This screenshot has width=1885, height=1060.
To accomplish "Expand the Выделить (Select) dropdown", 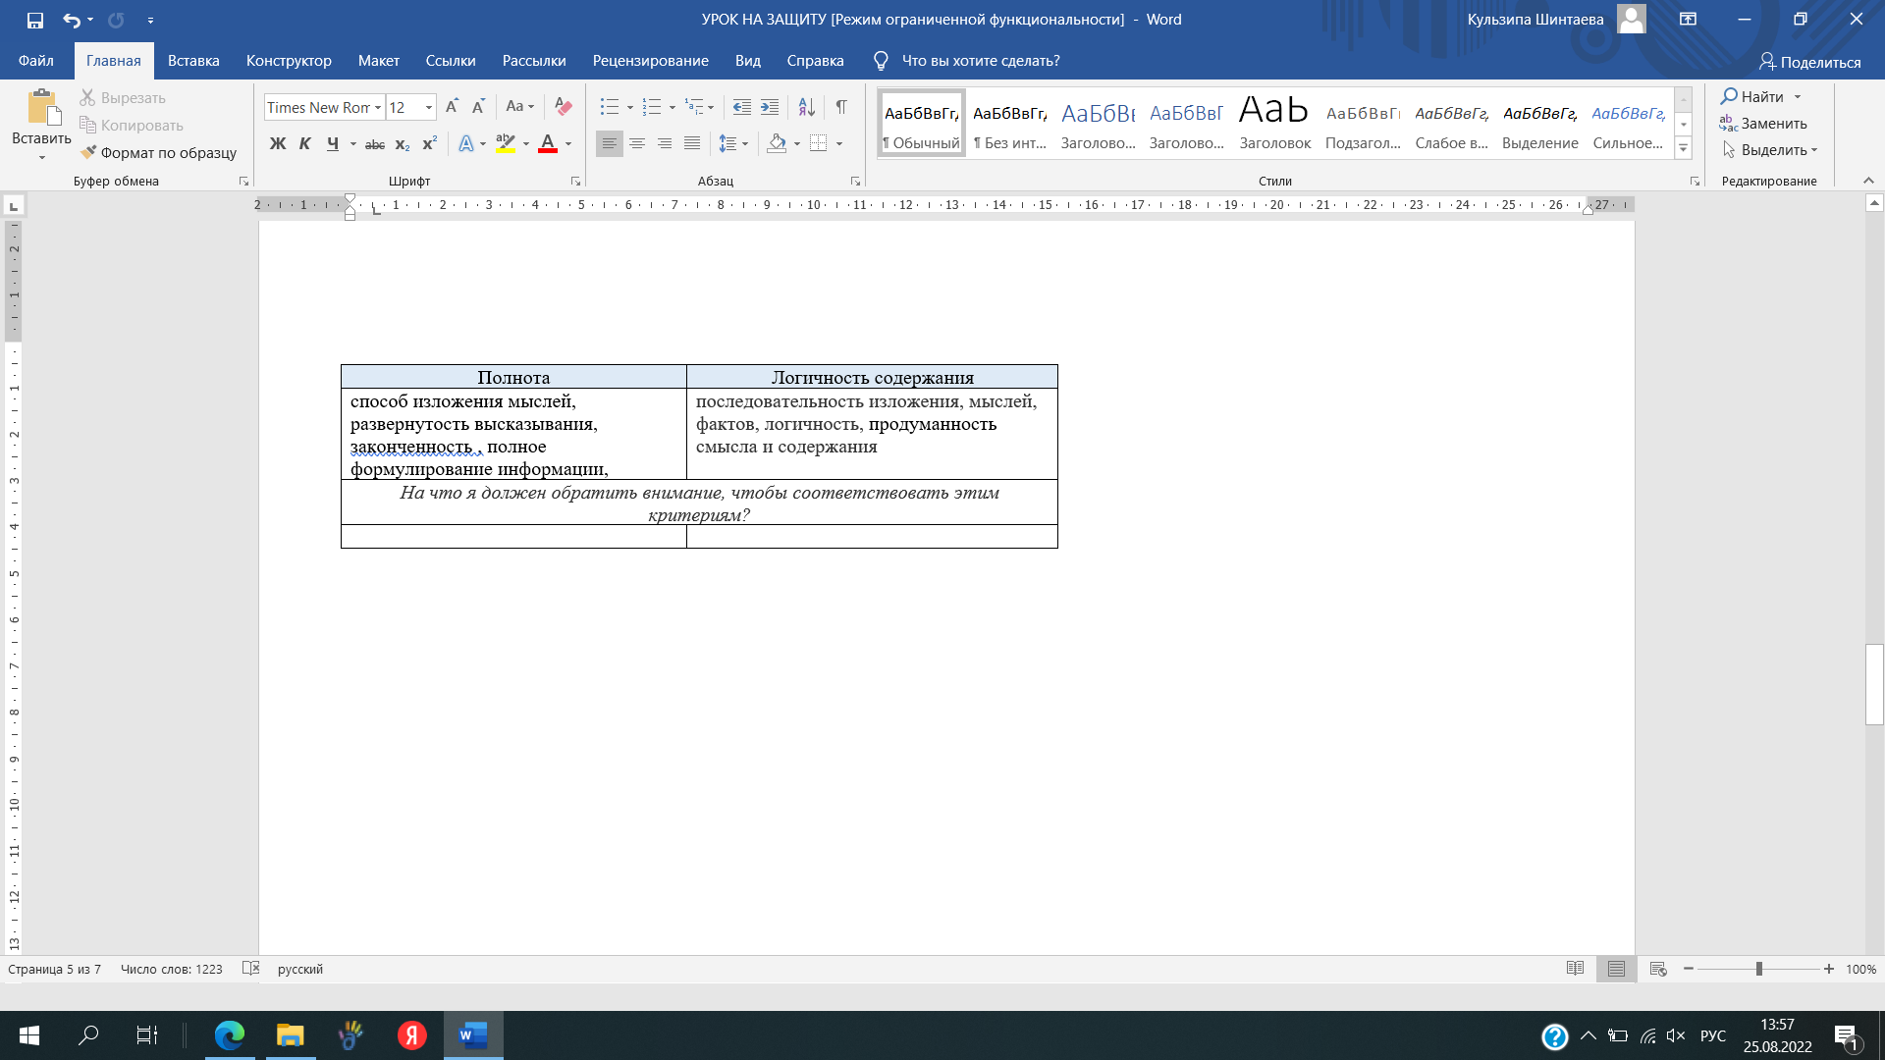I will 1770,150.
